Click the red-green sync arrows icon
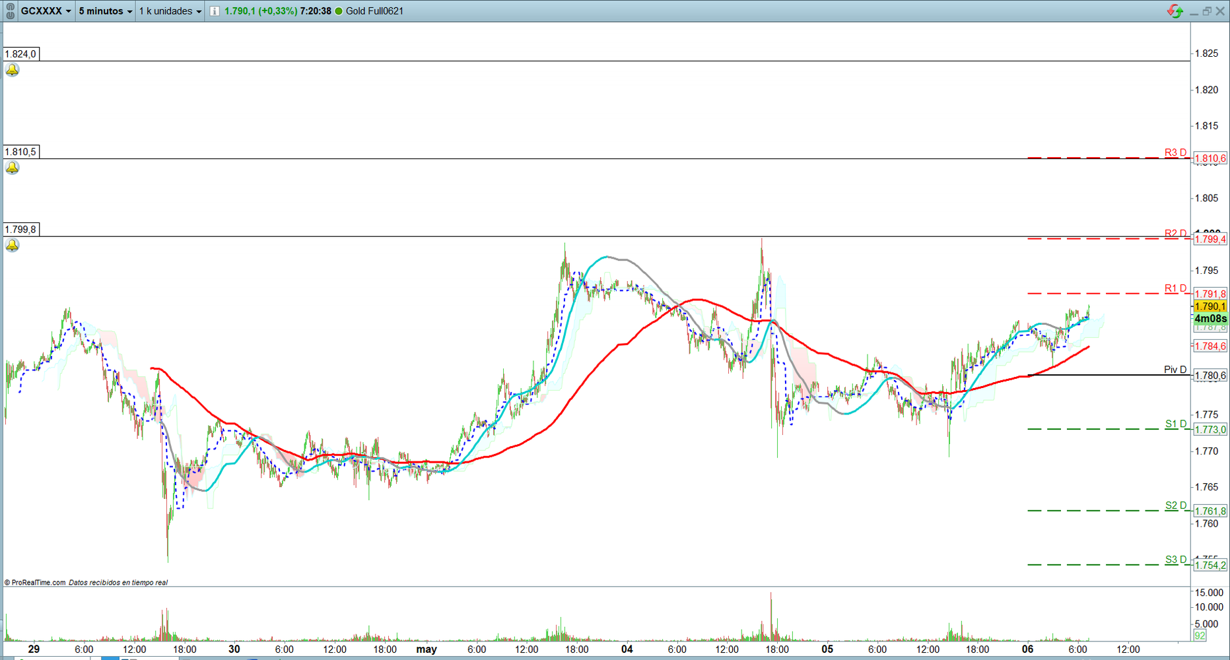 point(1175,11)
